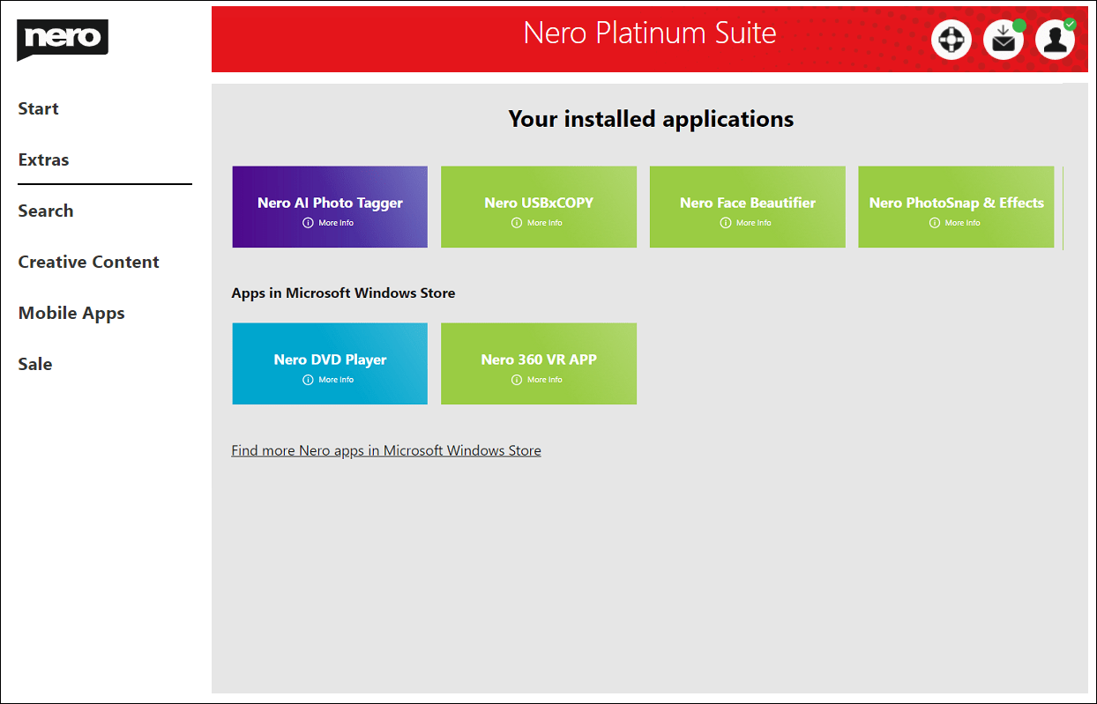1097x704 pixels.
Task: Click info icon on Nero 360 VR APP
Action: [517, 380]
